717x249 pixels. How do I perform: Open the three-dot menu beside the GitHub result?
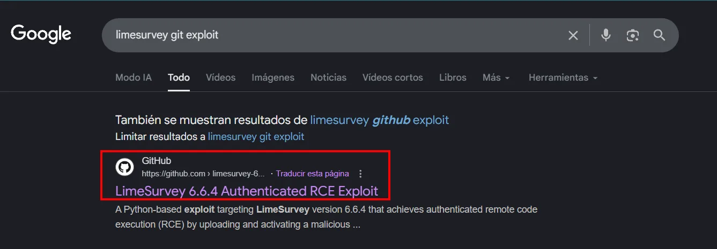pyautogui.click(x=360, y=174)
